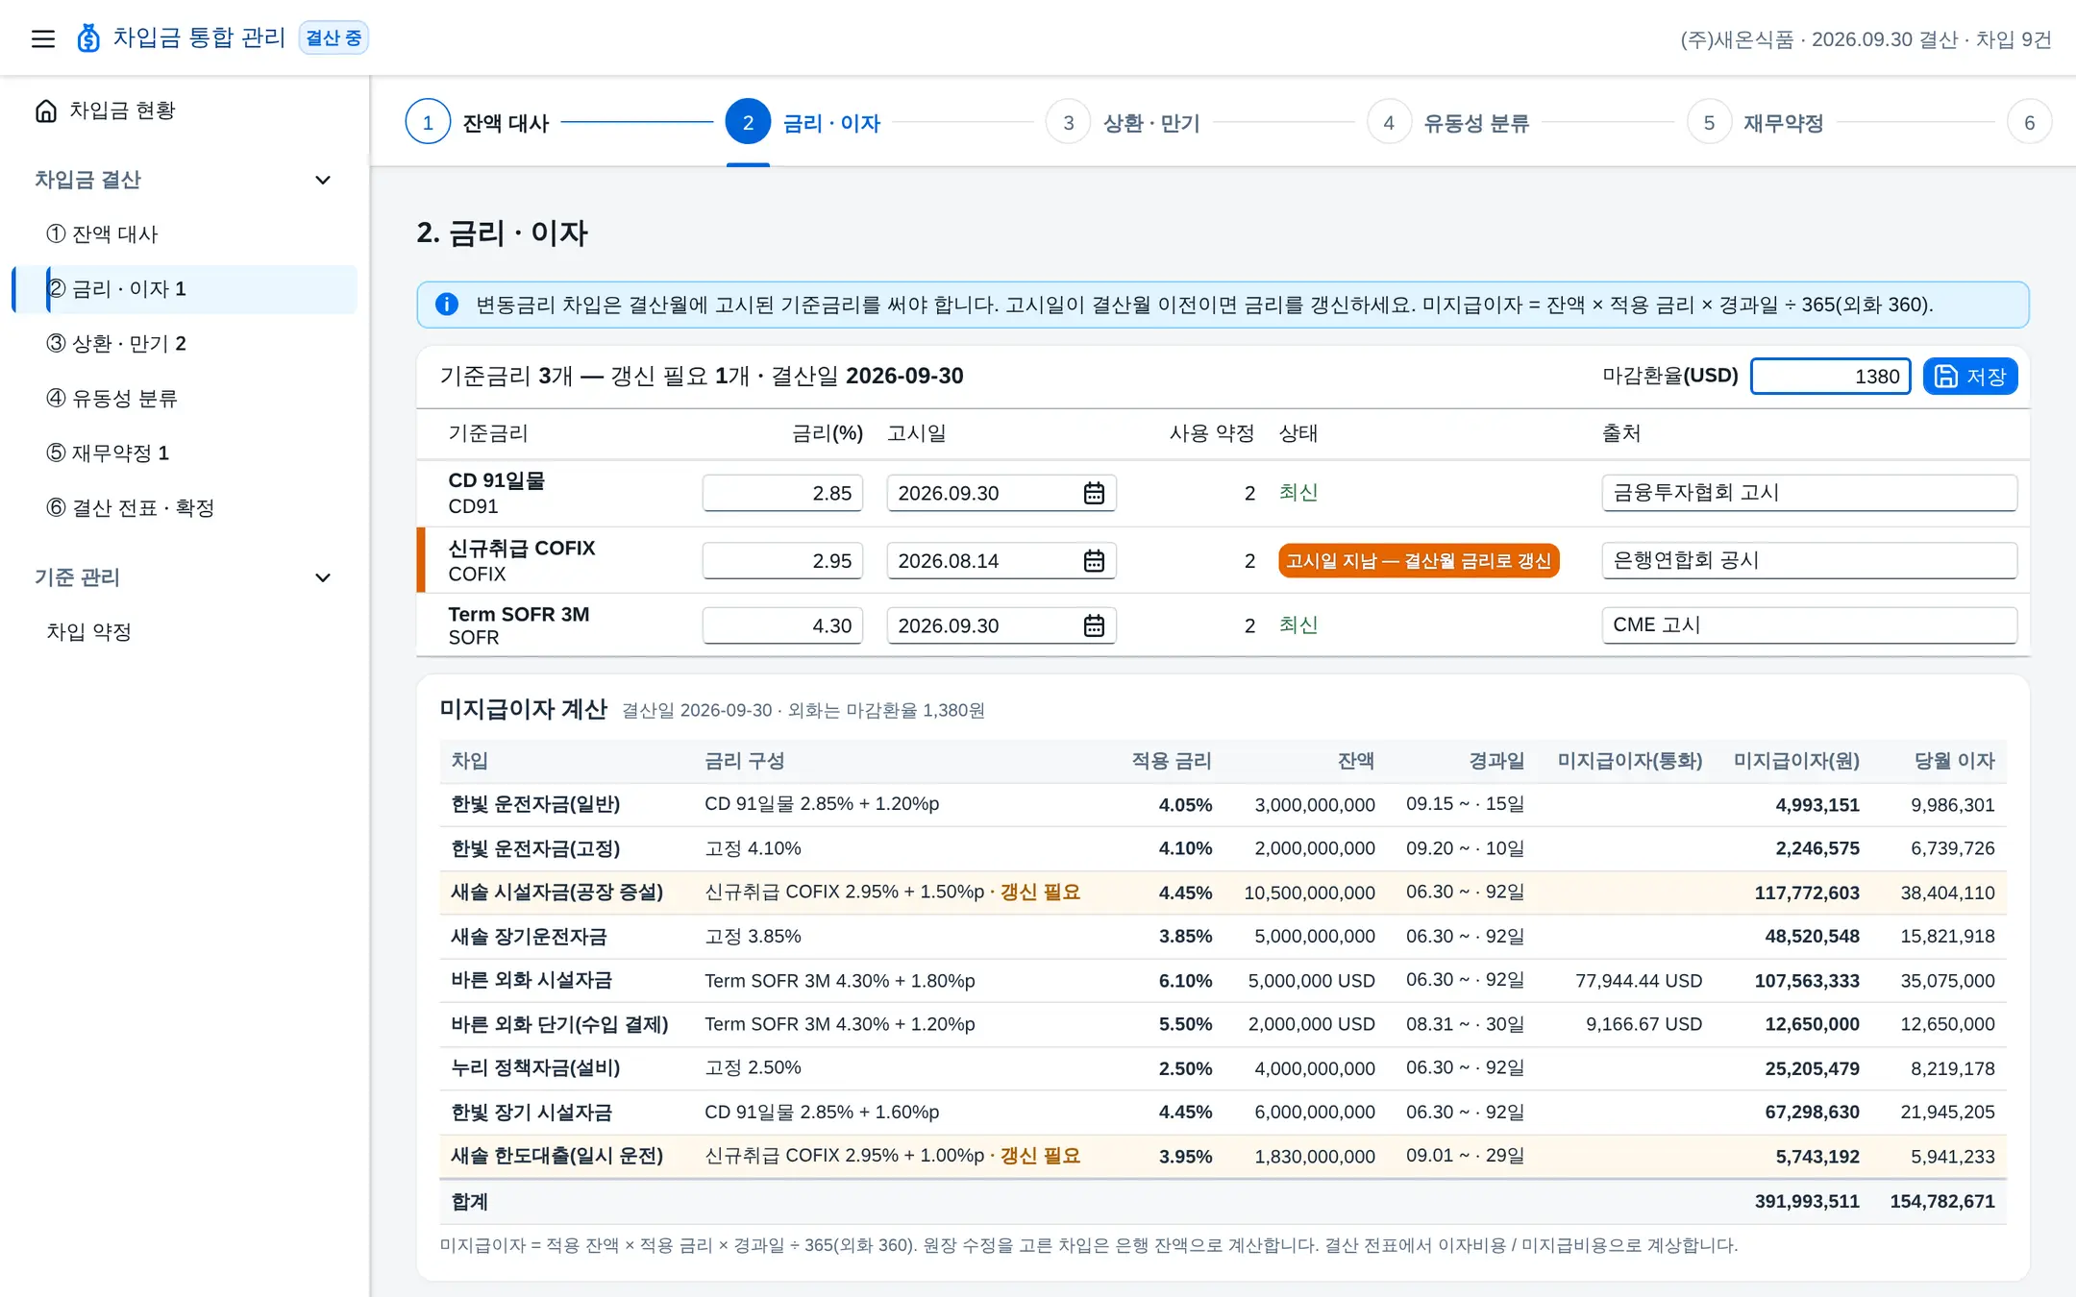Click 77,944.44 USD accrued interest cell

coord(1639,981)
